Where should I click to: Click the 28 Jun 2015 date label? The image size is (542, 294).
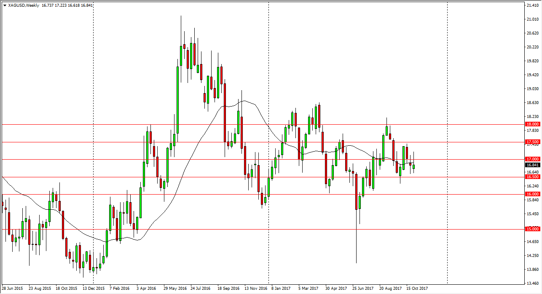tap(13, 289)
